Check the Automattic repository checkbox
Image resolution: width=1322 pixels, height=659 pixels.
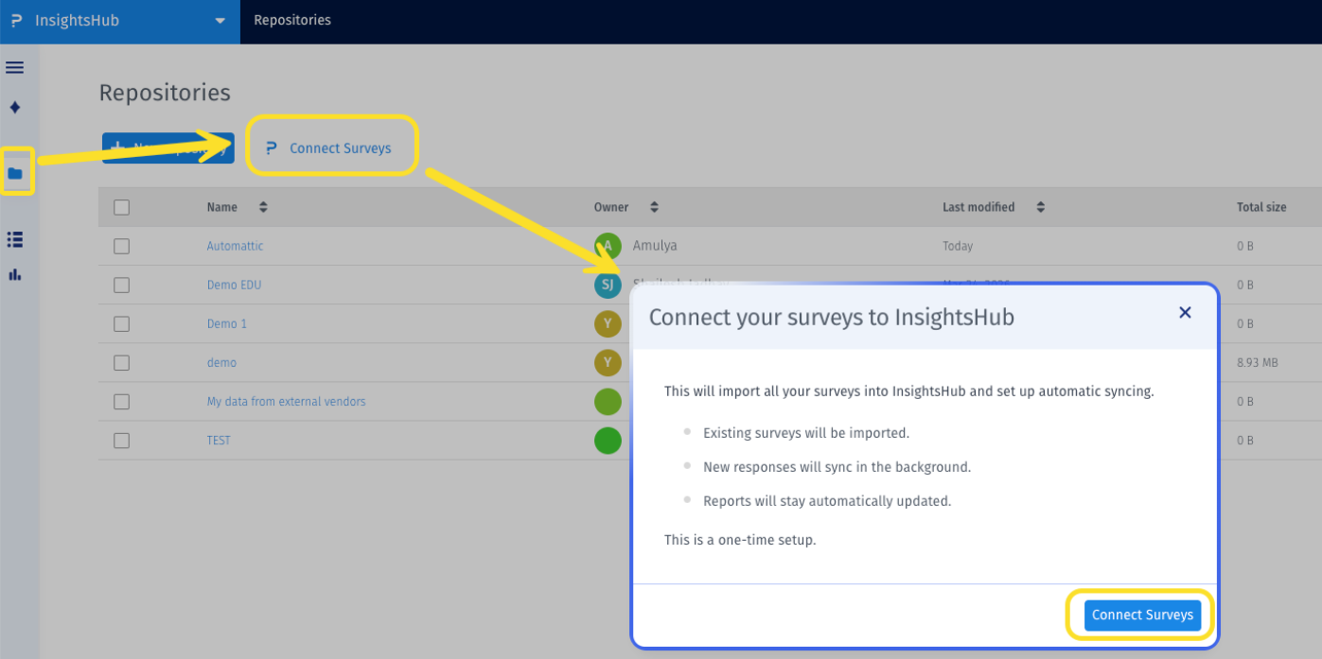(121, 246)
